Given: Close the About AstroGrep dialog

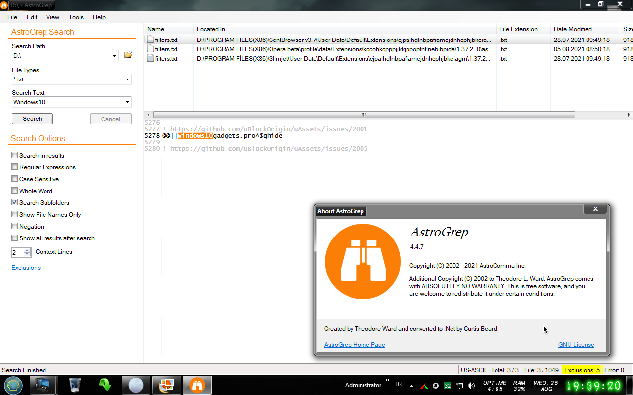Looking at the screenshot, I should pyautogui.click(x=595, y=209).
